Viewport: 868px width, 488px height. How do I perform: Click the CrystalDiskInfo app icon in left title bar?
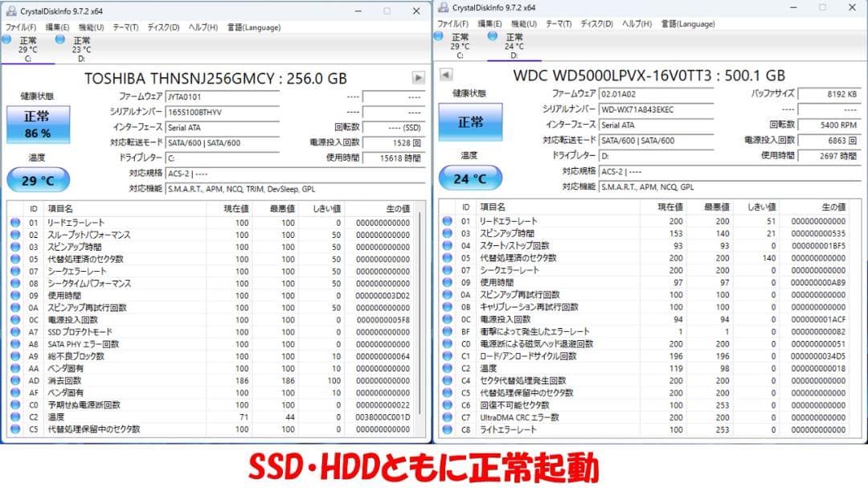point(10,11)
